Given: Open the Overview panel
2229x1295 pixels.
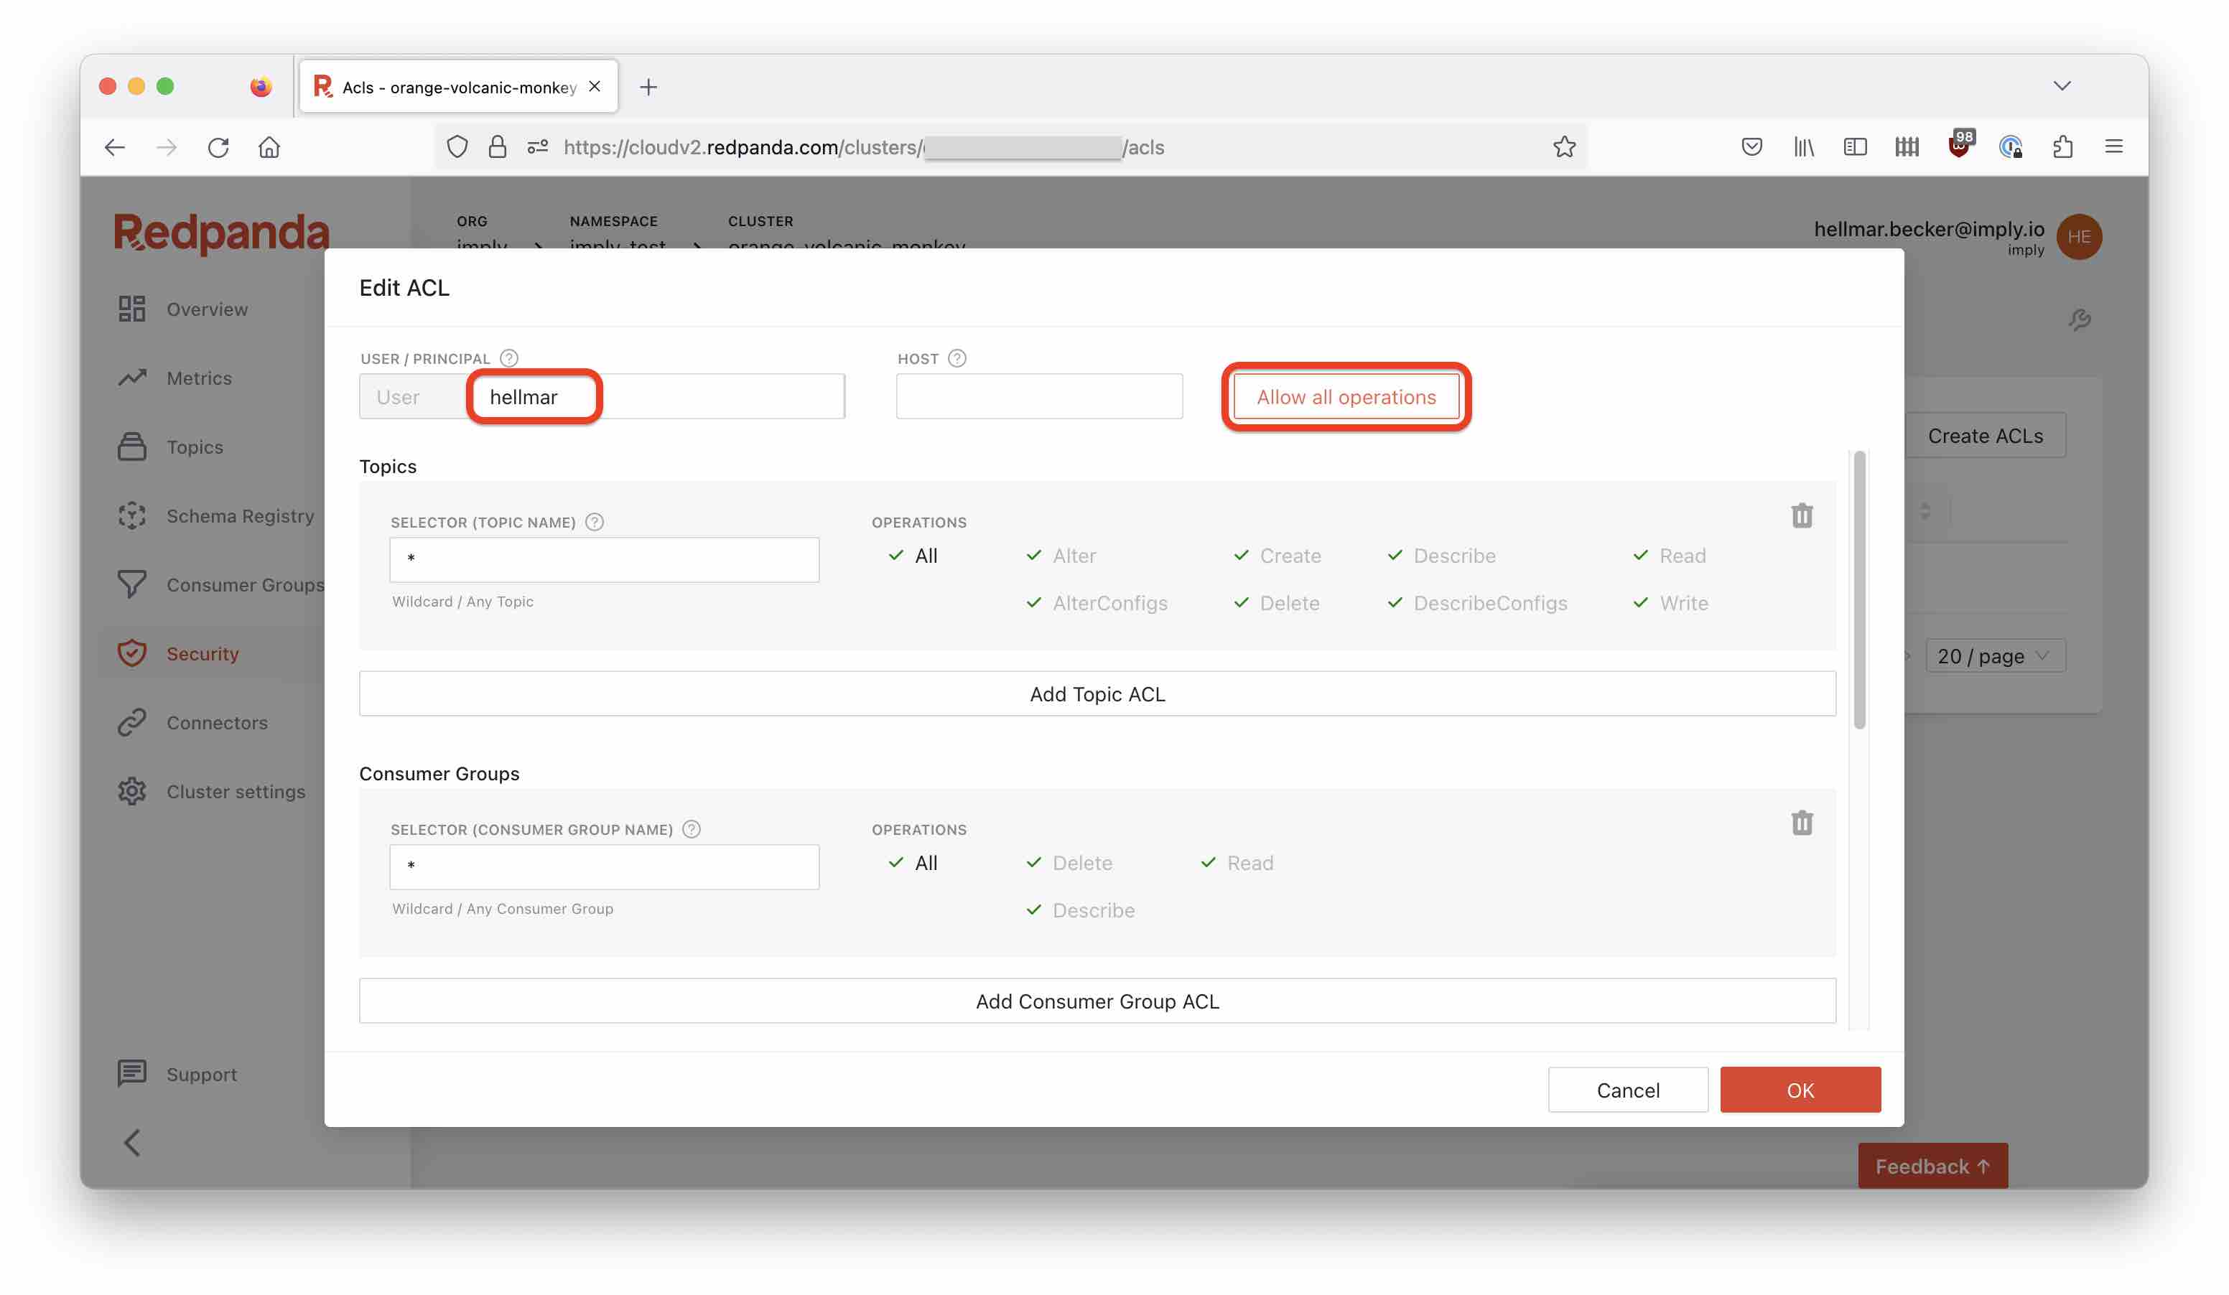Looking at the screenshot, I should point(207,307).
